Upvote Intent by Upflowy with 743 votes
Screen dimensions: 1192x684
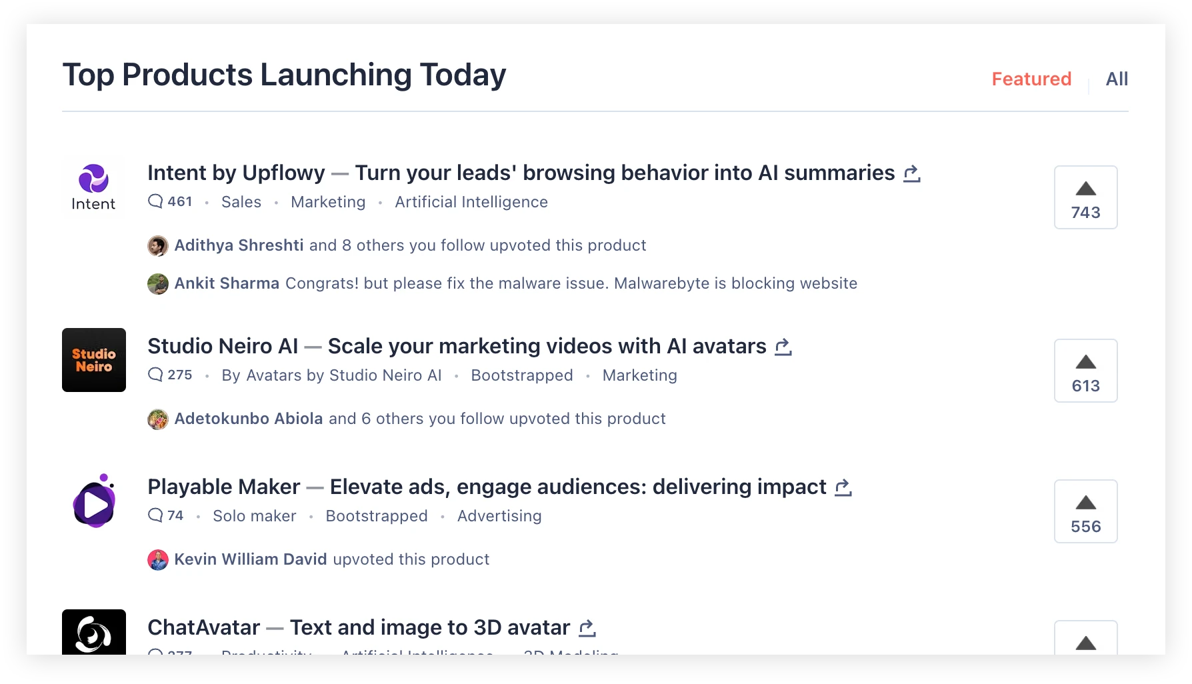coord(1085,197)
